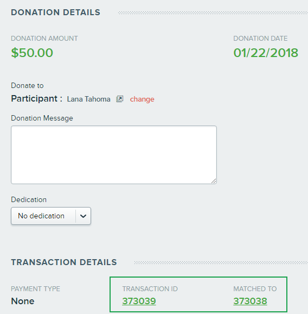Open transaction ID 373039 link
The image size is (308, 314).
[x=139, y=301]
